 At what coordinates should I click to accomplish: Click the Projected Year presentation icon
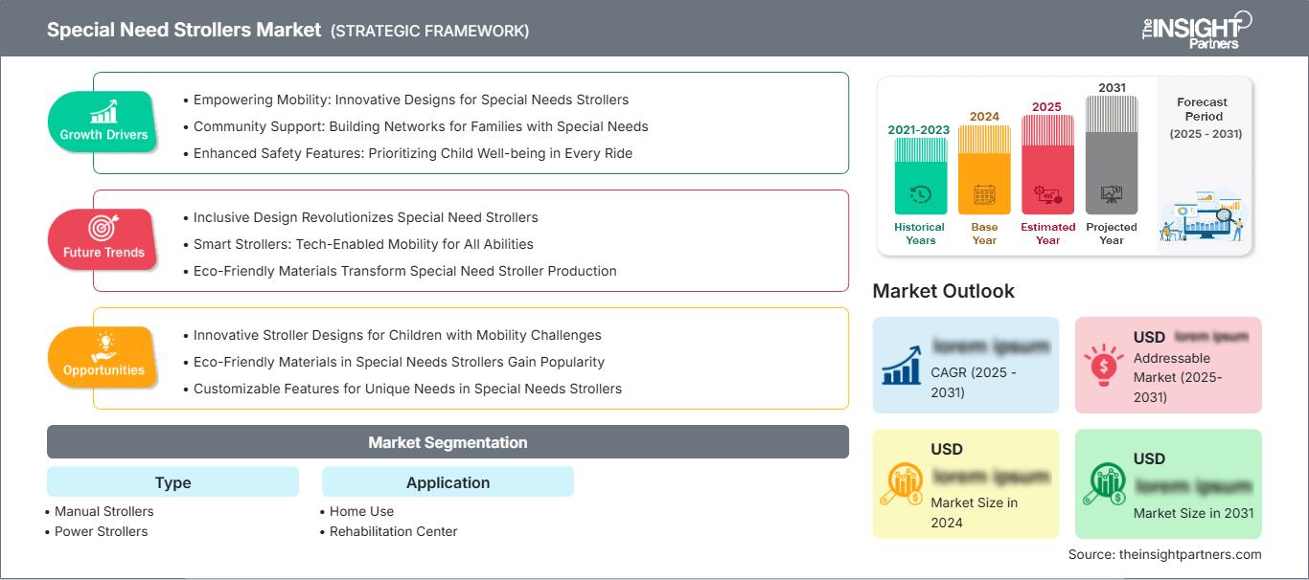tap(1112, 194)
